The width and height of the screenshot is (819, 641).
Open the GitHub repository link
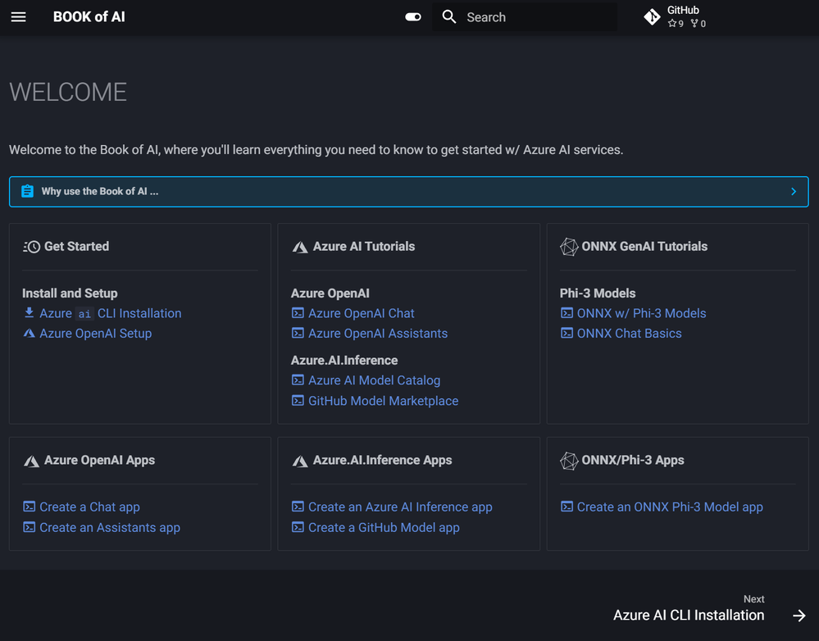[676, 17]
